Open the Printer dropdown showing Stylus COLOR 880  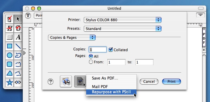coord(122,20)
